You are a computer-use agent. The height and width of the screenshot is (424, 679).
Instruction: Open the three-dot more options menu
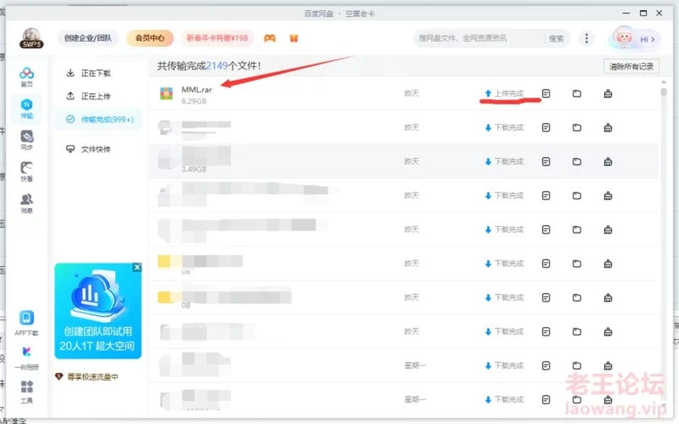point(586,38)
